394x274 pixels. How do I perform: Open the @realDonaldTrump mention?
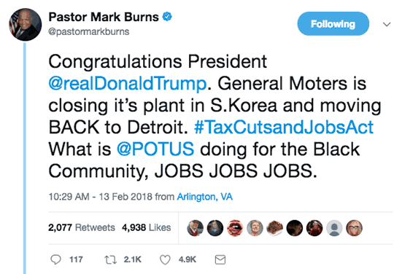point(128,83)
